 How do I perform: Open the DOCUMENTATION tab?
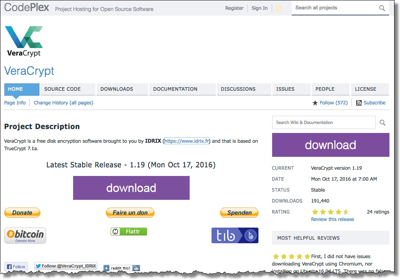click(x=174, y=89)
